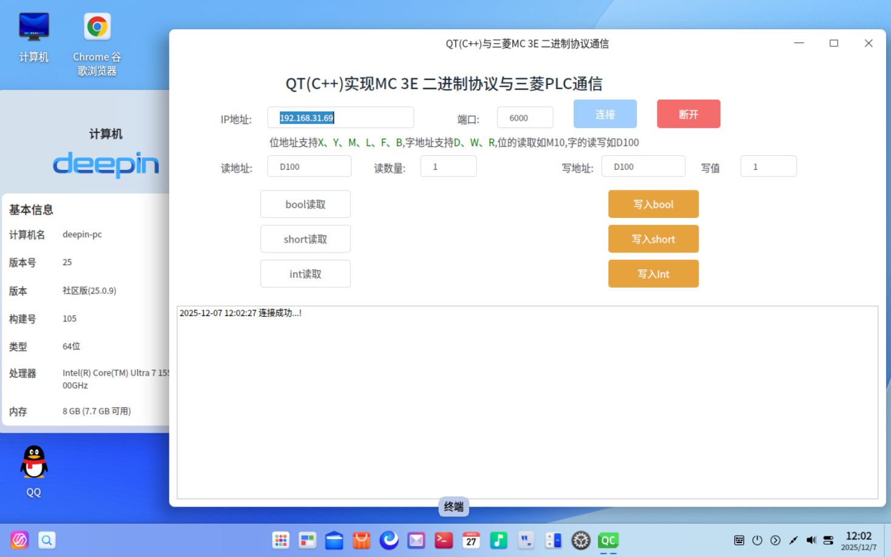The image size is (891, 557).
Task: Click the 写入bool button
Action: tap(653, 204)
